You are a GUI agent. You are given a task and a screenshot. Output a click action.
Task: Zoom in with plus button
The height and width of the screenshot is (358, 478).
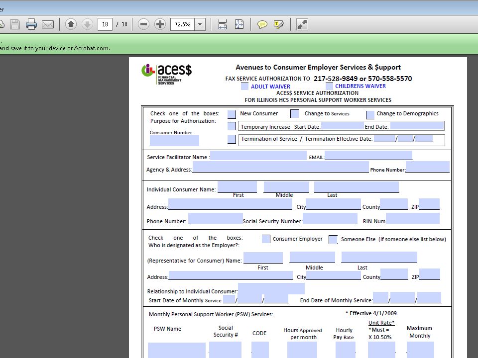coord(160,24)
